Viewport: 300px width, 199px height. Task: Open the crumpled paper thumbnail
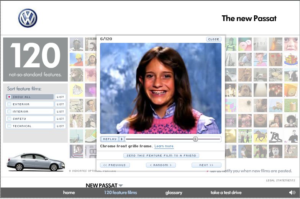(76, 90)
